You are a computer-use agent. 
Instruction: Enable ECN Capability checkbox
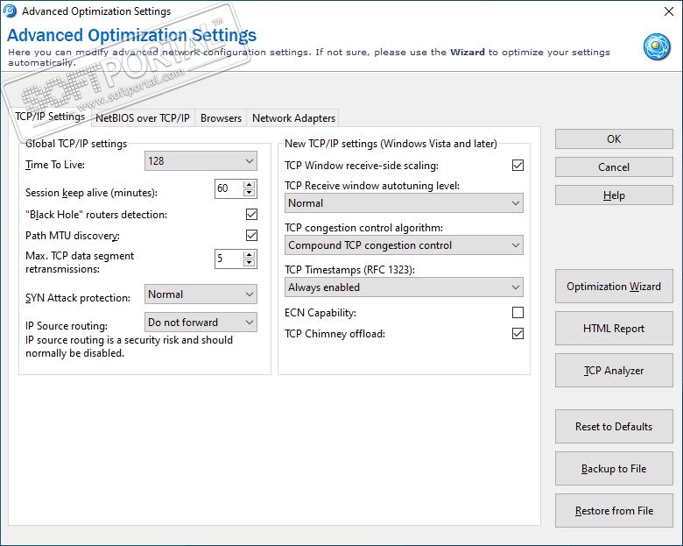coord(518,313)
